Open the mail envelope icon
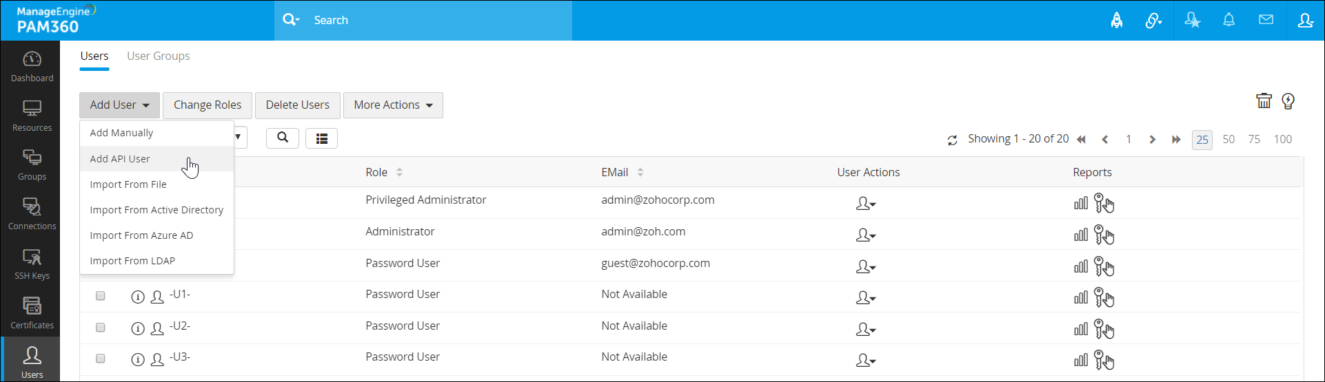 pos(1266,20)
